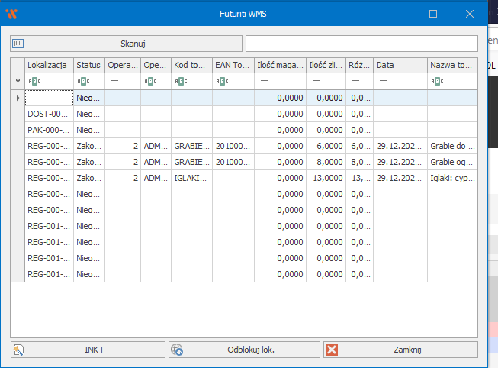This screenshot has width=498, height=368.
Task: Sort by EAN To... column header
Action: click(x=233, y=65)
